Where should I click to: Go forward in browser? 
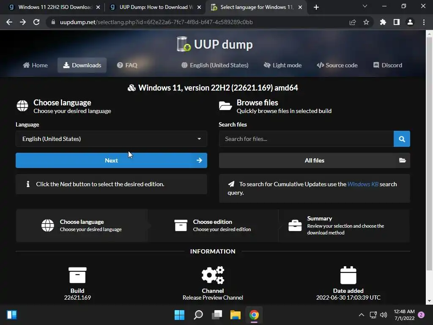pyautogui.click(x=23, y=22)
